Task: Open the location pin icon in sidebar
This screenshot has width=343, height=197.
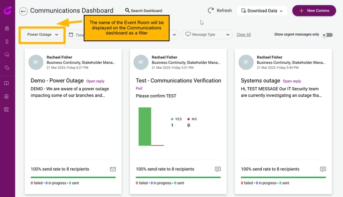Action: tap(7, 41)
